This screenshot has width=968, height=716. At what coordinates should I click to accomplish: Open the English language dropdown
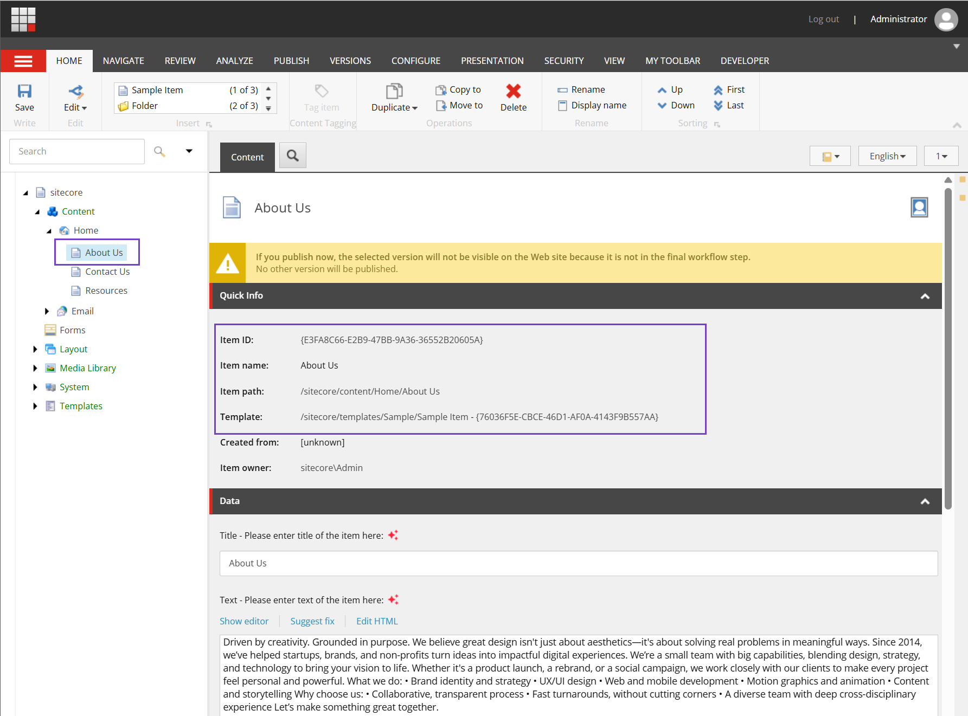[888, 156]
